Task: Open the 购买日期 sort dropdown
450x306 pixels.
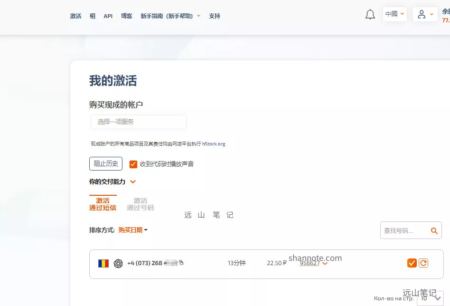Action: click(x=133, y=230)
